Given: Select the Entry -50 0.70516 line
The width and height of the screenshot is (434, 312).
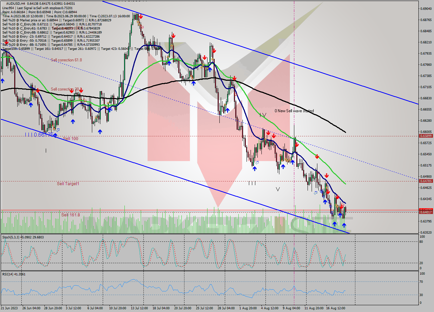Looking at the screenshot, I should tap(51, 40).
